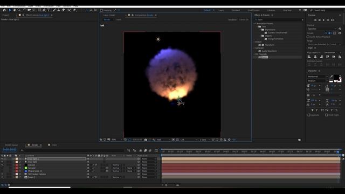Image resolution: width=345 pixels, height=194 pixels.
Task: Open the Shortcut dropdown in Preview panel
Action: 322,29
